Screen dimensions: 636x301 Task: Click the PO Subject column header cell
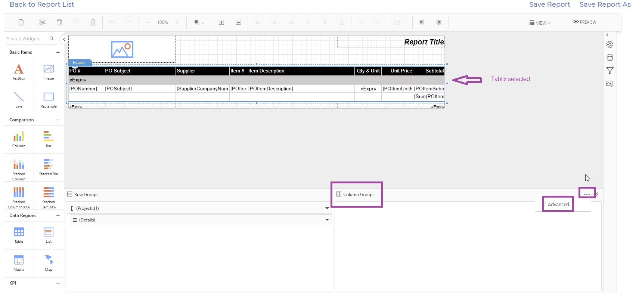pos(140,71)
